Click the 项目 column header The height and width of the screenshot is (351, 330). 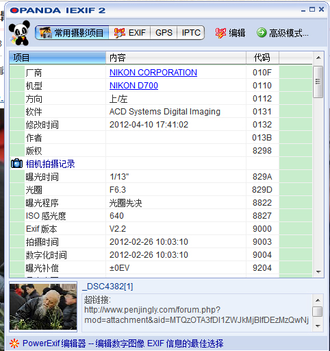[58, 58]
